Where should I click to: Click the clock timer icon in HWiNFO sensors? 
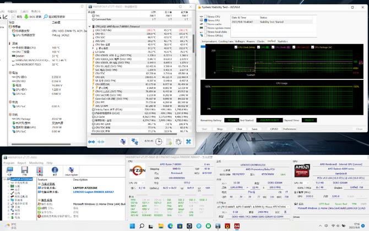click(x=159, y=141)
